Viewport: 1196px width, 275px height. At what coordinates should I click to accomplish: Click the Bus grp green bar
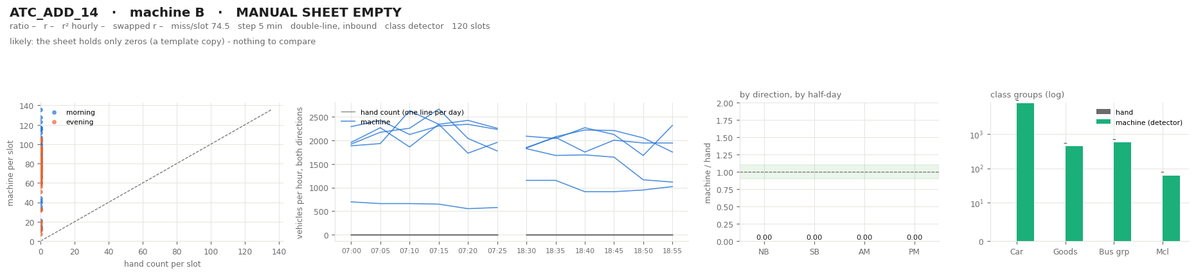pyautogui.click(x=1122, y=192)
